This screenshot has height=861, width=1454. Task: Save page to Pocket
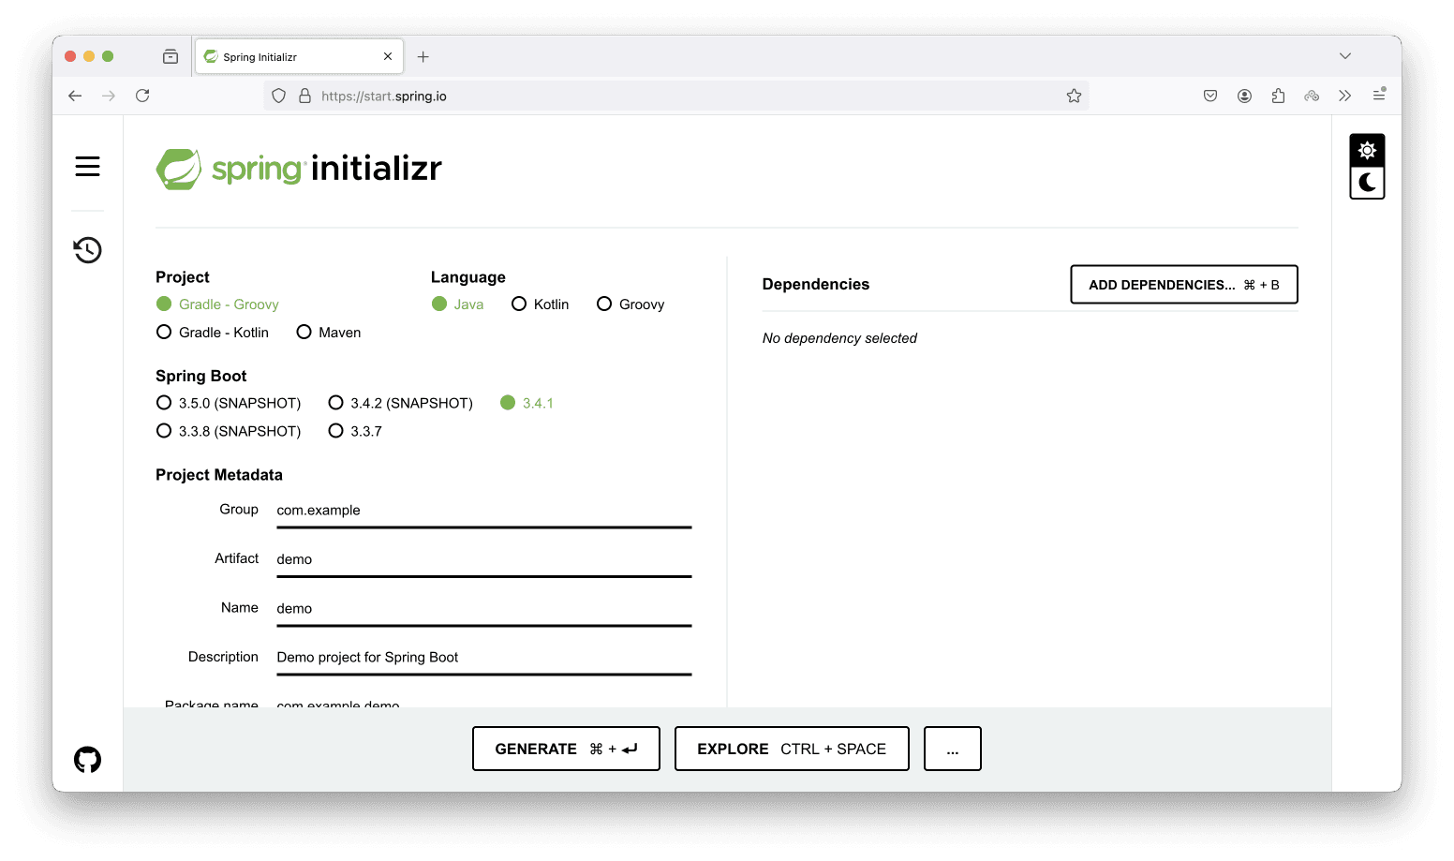tap(1210, 96)
